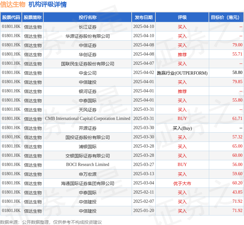Screen dimensions: 244x225
Task: Click the date 2025-04-07
Action: coord(144,63)
